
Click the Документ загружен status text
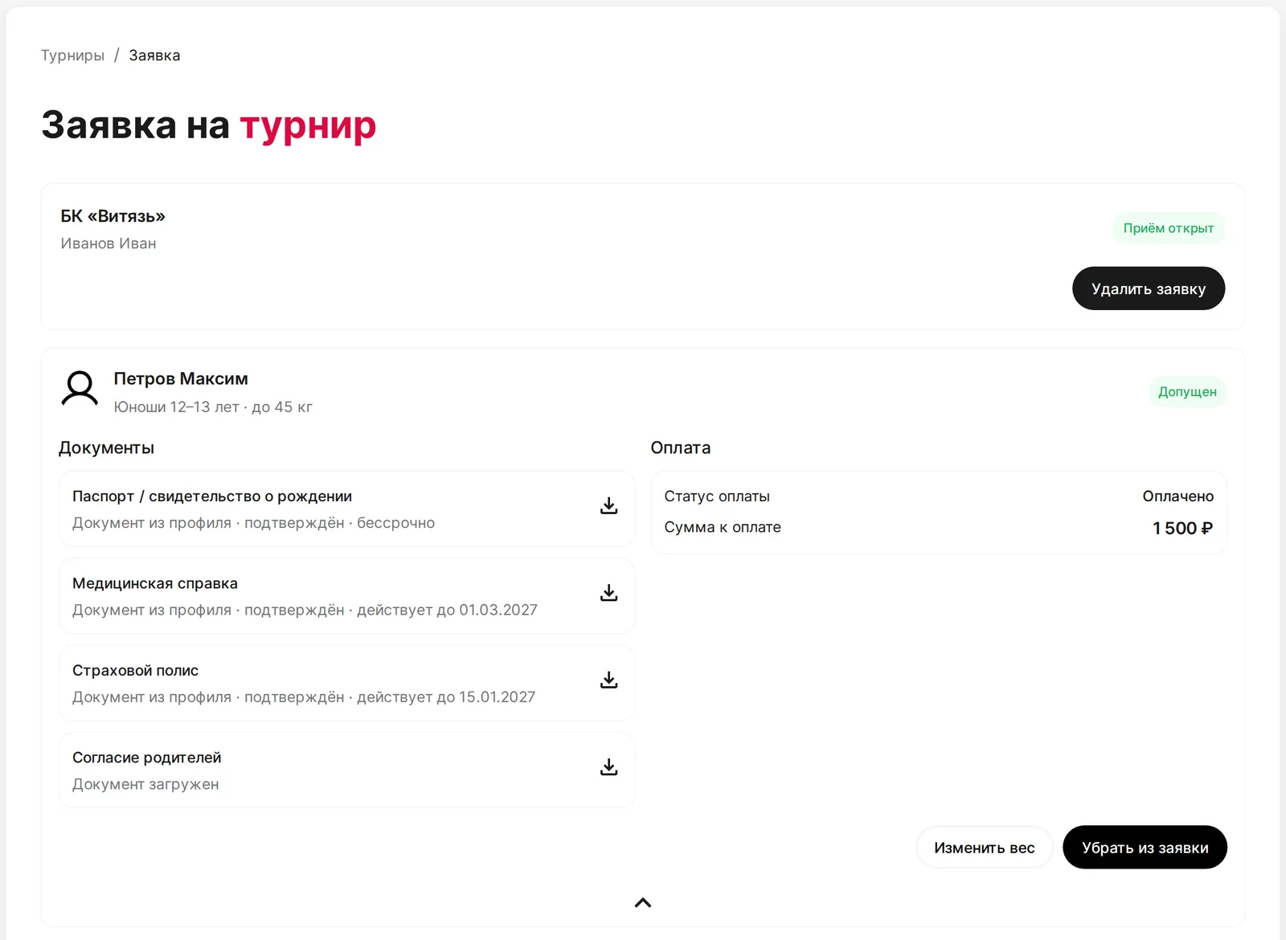tap(145, 784)
